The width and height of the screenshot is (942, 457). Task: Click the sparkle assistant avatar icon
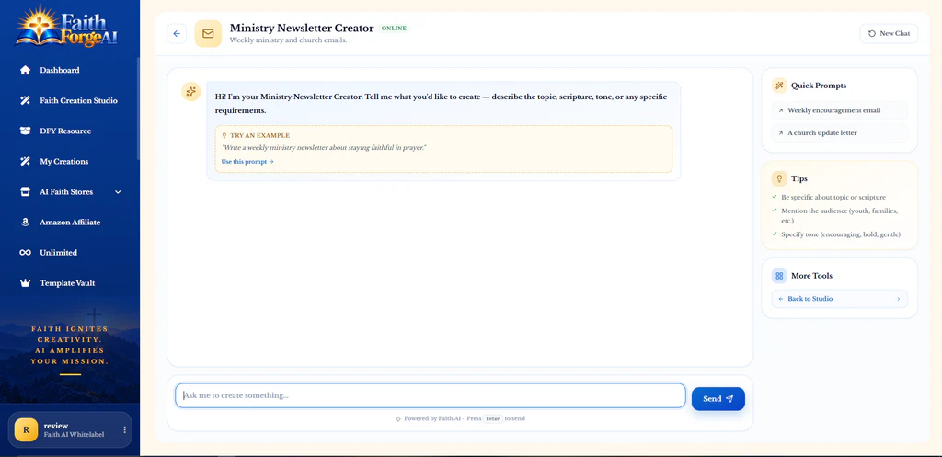tap(191, 91)
